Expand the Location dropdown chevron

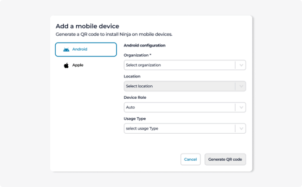[x=241, y=86]
